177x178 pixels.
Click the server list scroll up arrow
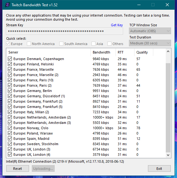click(168, 51)
